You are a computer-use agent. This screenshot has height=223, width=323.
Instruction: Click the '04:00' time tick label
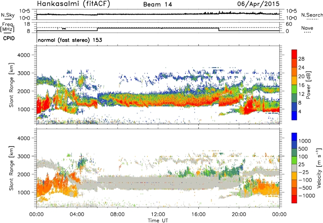click(x=77, y=215)
